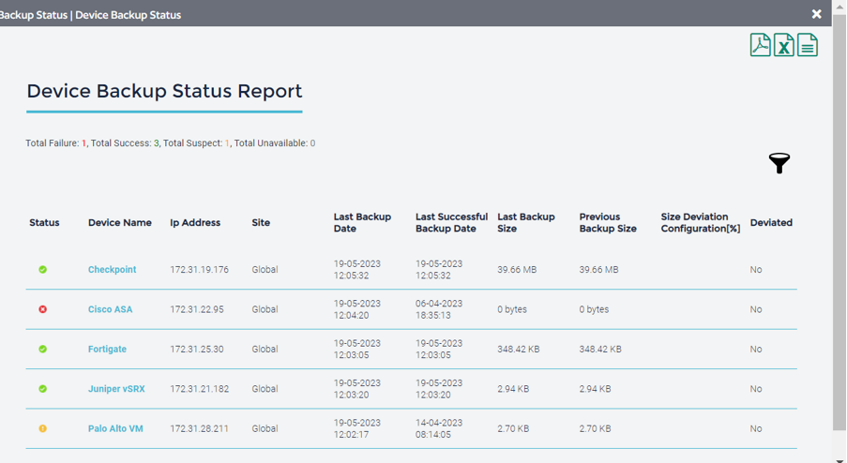Export report to Excel spreadsheet
Viewport: 847px width, 463px height.
click(783, 45)
